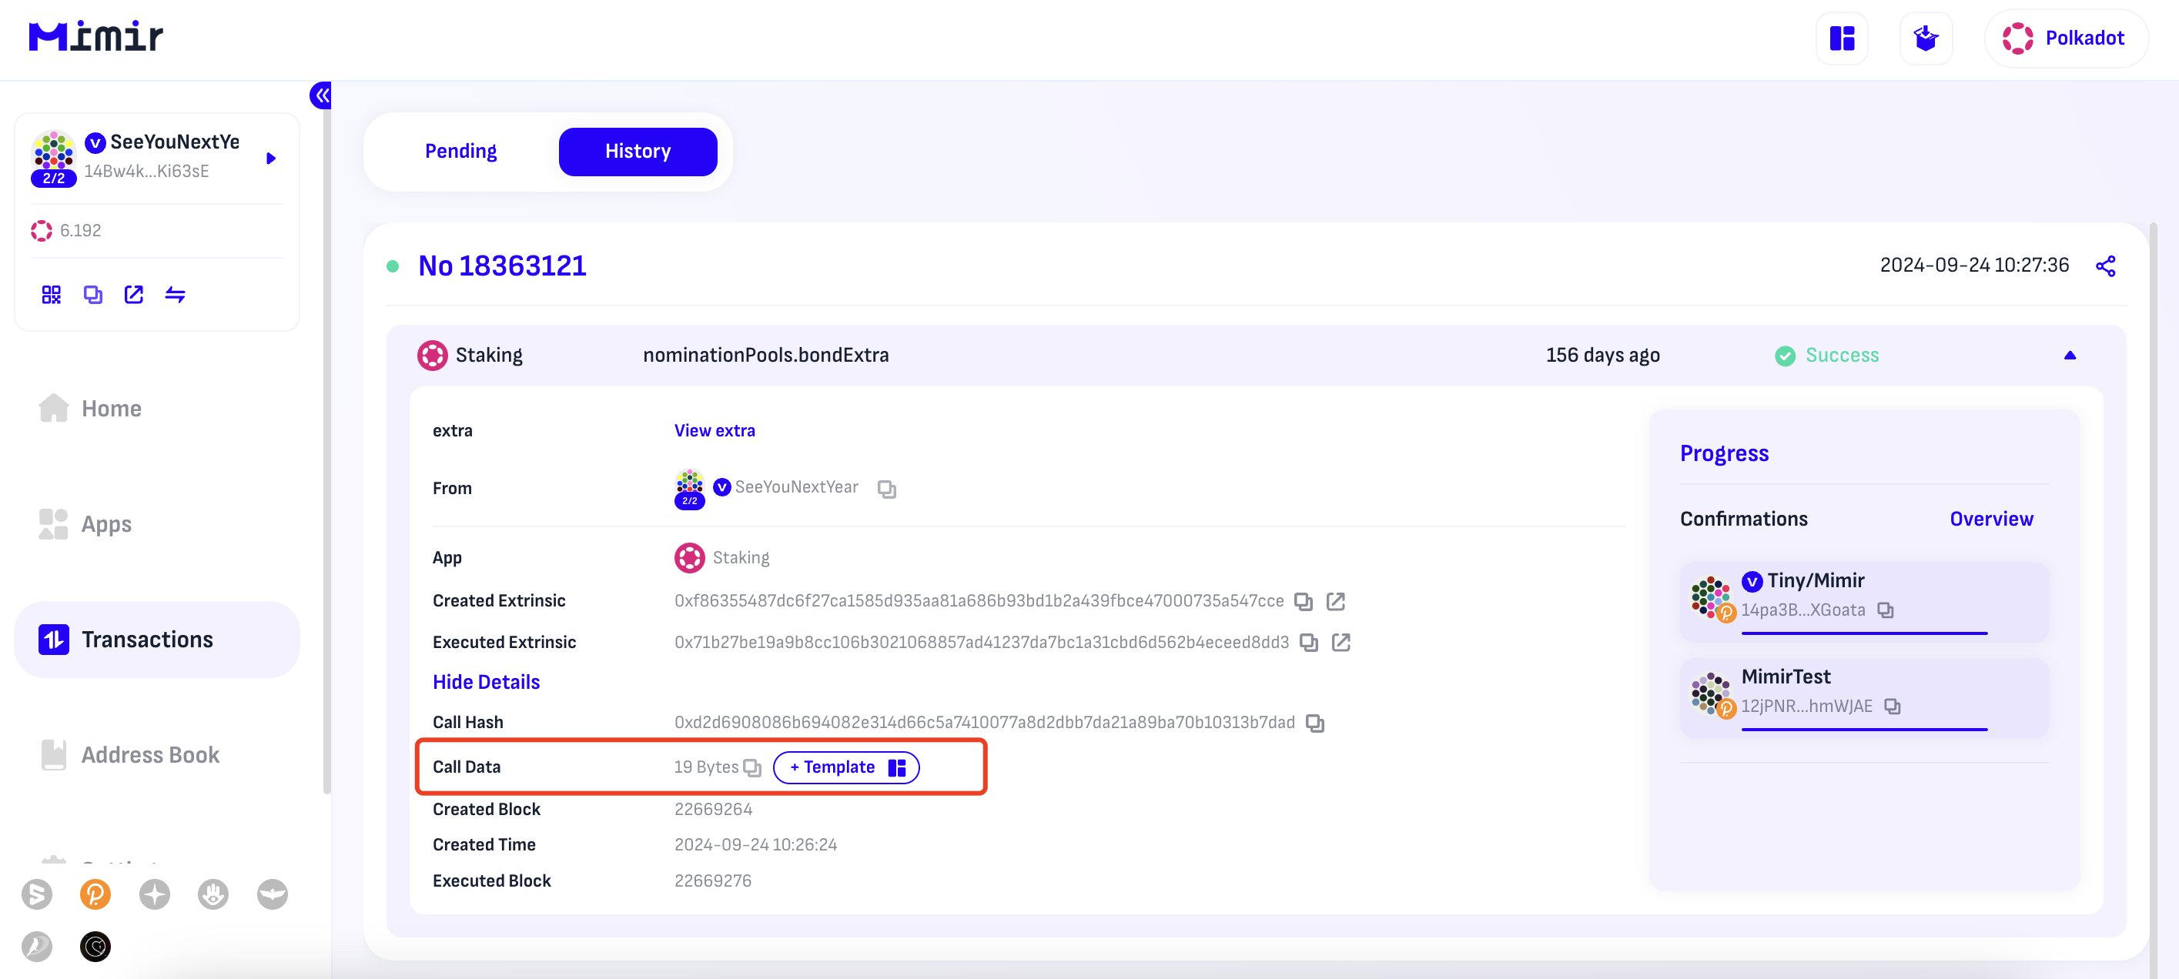Copy the Call Hash value

[1314, 723]
